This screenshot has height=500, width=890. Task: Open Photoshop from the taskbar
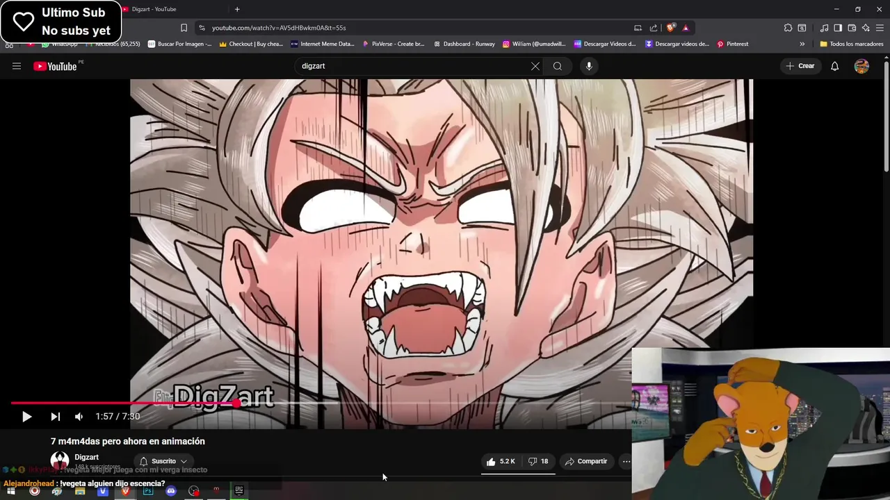pos(148,491)
